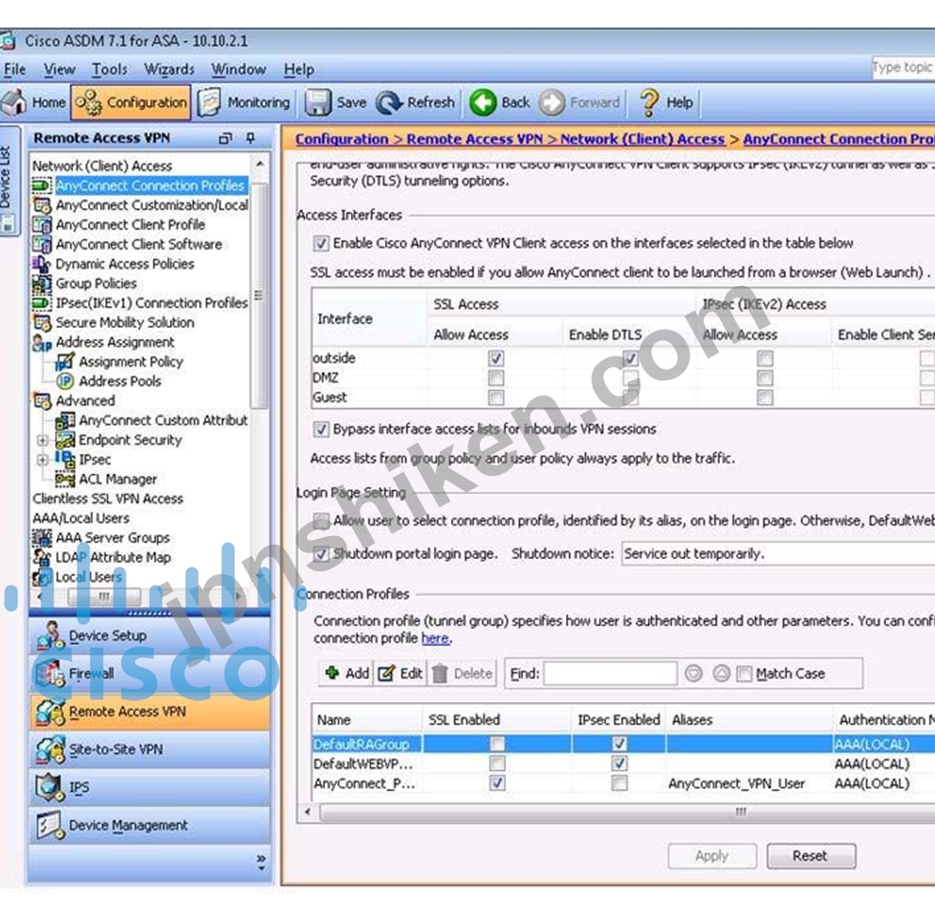Toggle Shutdown portal login page checkbox
935x922 pixels.
(x=321, y=553)
